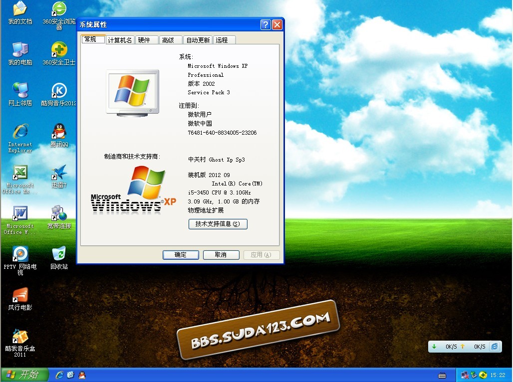
Task: Click the disconnected network tray icon
Action: [x=465, y=375]
